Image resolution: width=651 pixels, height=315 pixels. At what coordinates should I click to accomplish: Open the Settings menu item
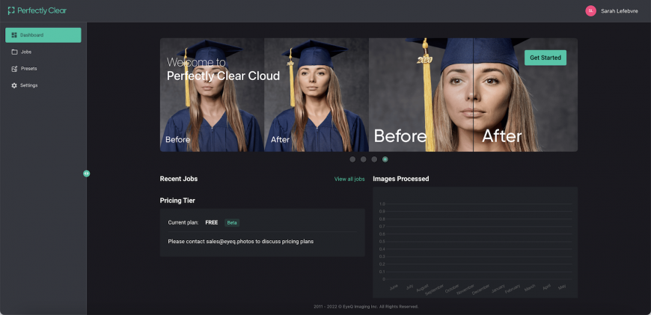(x=43, y=85)
